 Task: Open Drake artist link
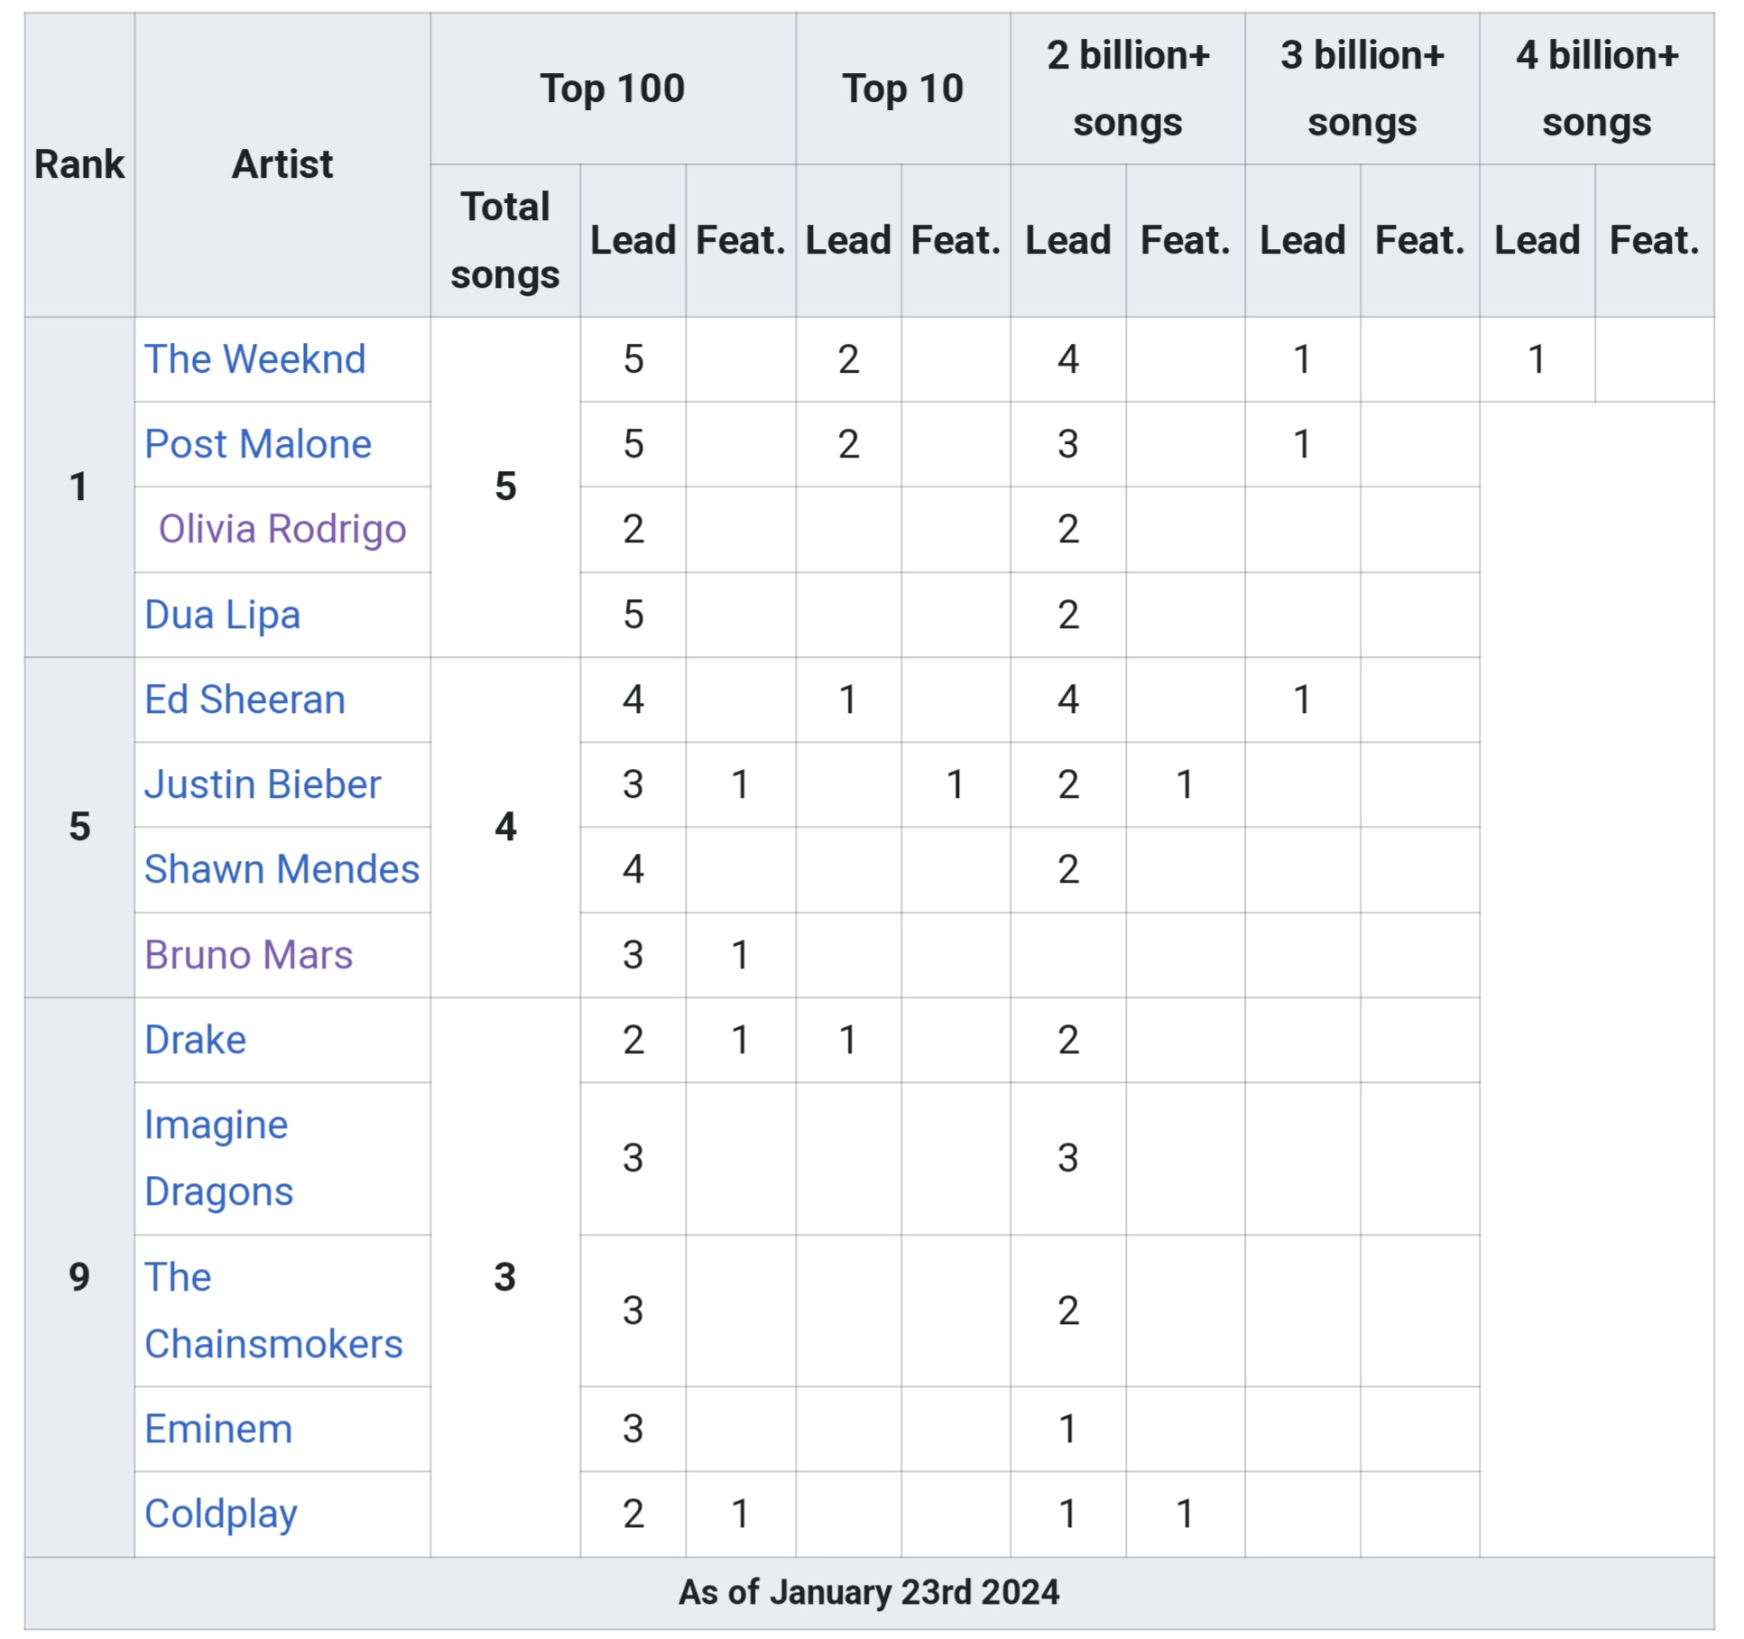tap(196, 1040)
